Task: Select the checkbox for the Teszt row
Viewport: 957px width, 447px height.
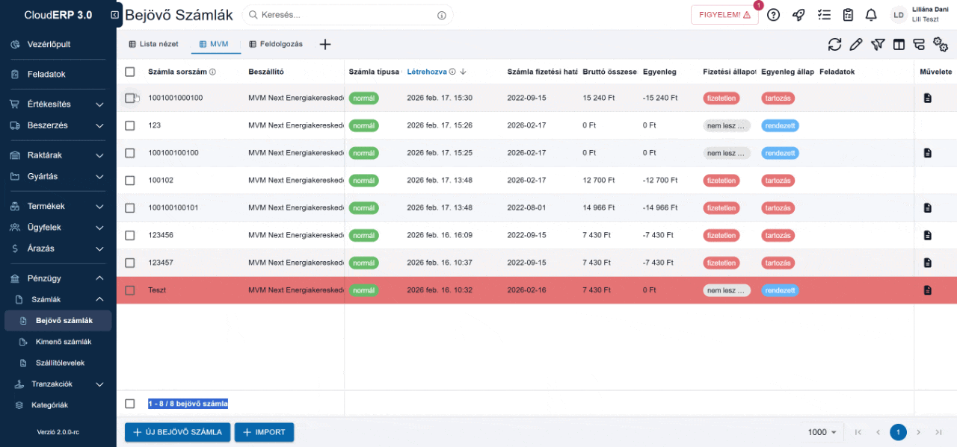Action: point(130,290)
